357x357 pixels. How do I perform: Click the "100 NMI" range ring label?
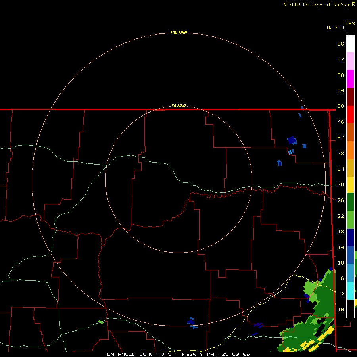pos(178,33)
